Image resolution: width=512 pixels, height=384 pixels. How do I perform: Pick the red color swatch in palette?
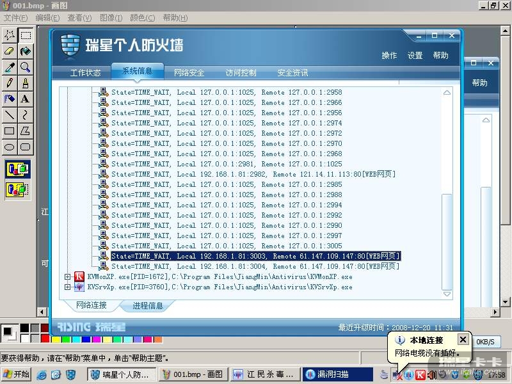pos(45,339)
